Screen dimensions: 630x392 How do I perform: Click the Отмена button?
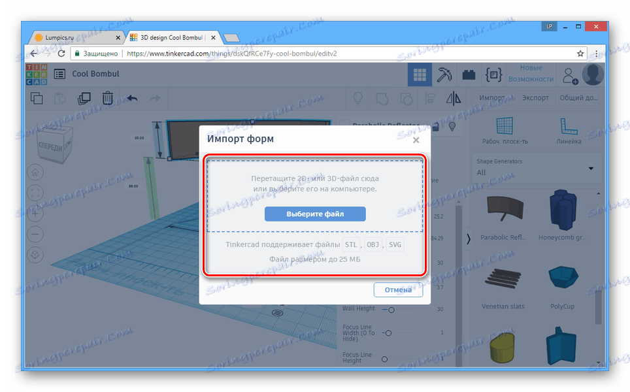click(x=398, y=289)
